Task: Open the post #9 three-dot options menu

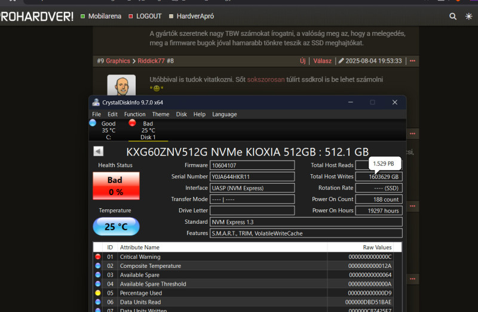Action: click(x=412, y=61)
